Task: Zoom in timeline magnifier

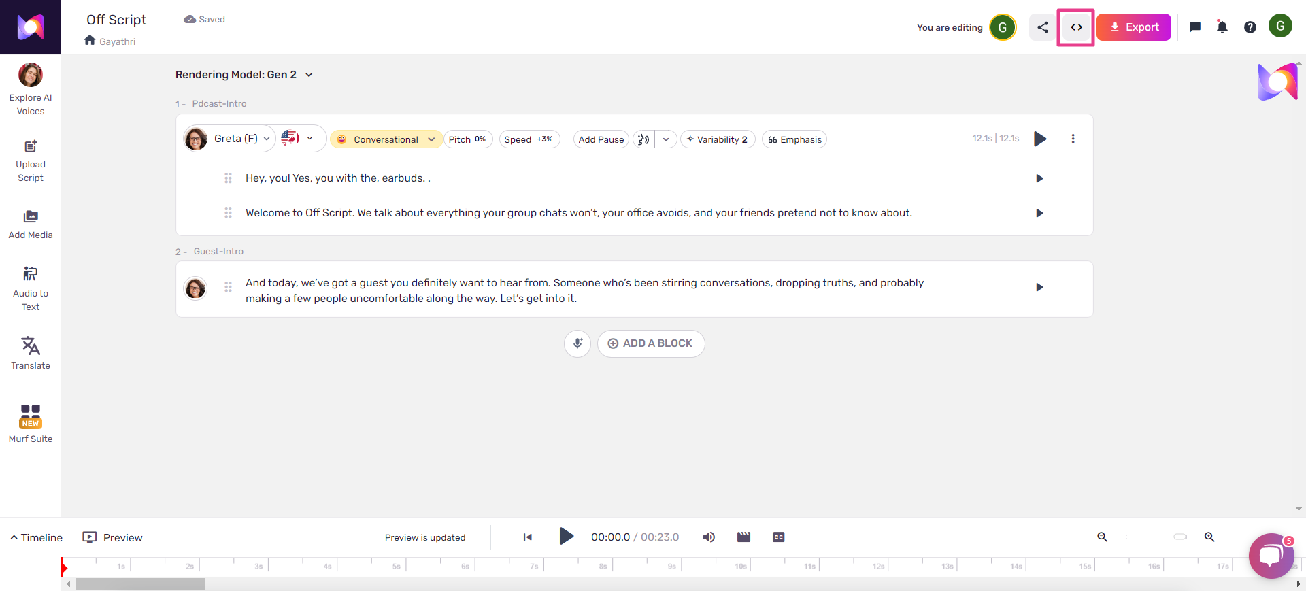Action: pyautogui.click(x=1209, y=537)
